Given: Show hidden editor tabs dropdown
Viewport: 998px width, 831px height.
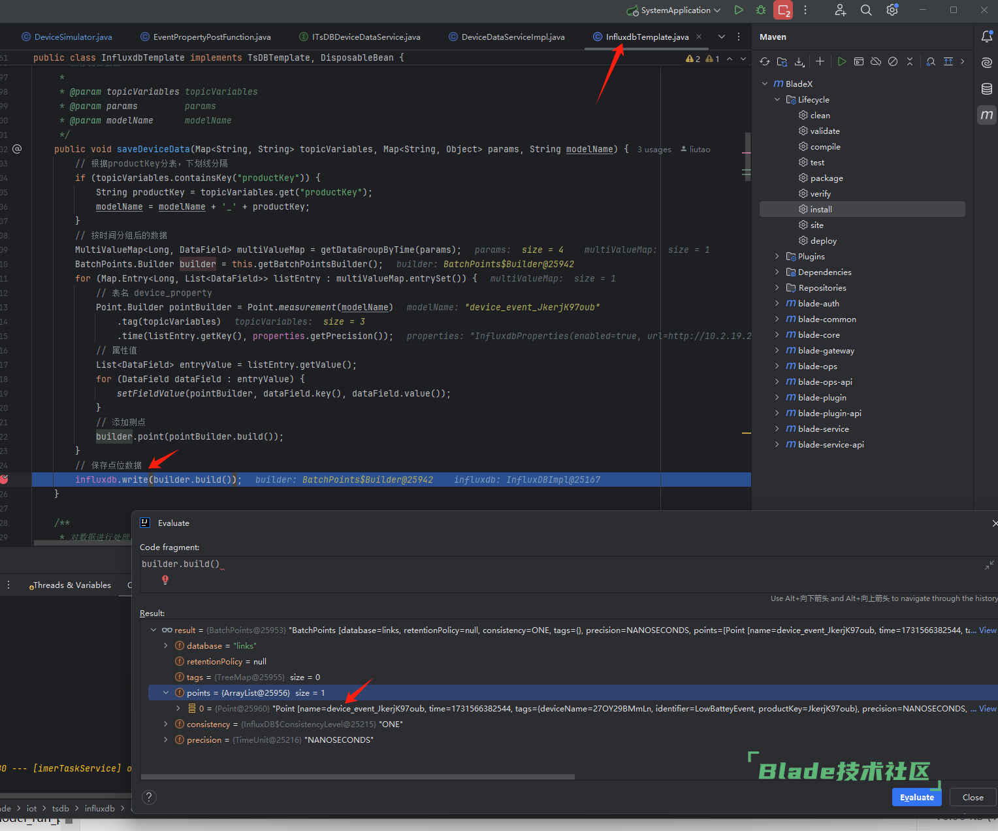Looking at the screenshot, I should (x=722, y=37).
